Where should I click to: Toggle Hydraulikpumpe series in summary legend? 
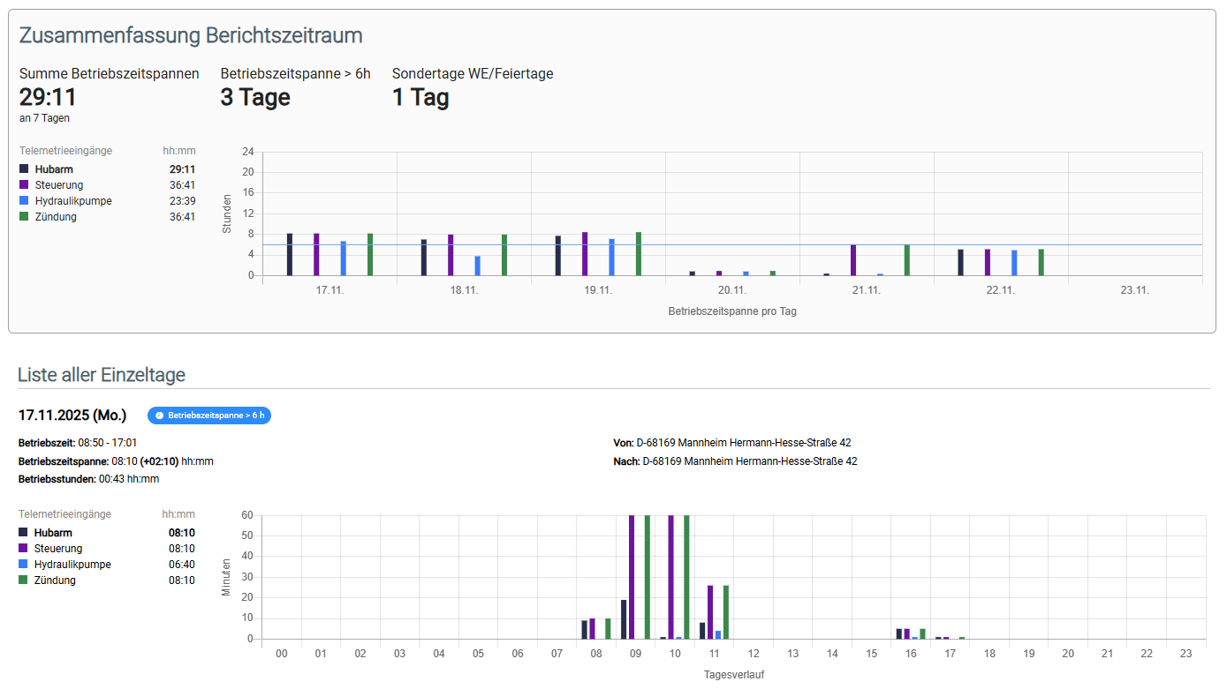(72, 201)
